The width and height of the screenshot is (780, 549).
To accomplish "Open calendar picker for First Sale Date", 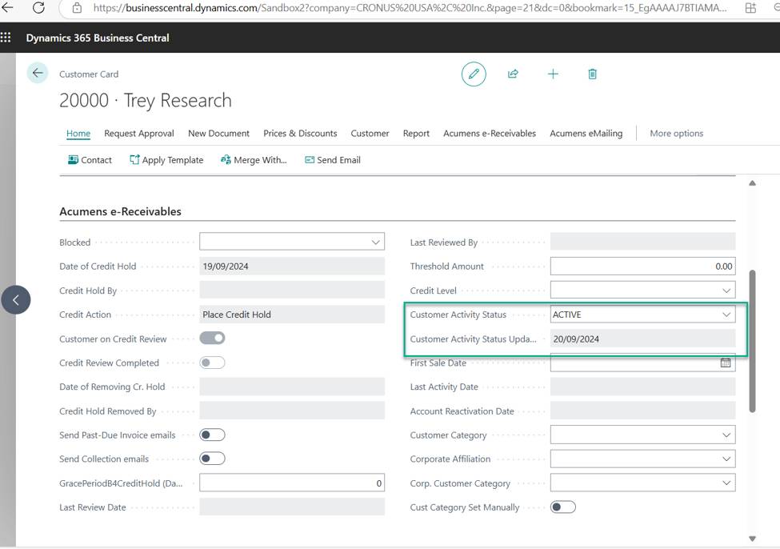I will (x=726, y=363).
